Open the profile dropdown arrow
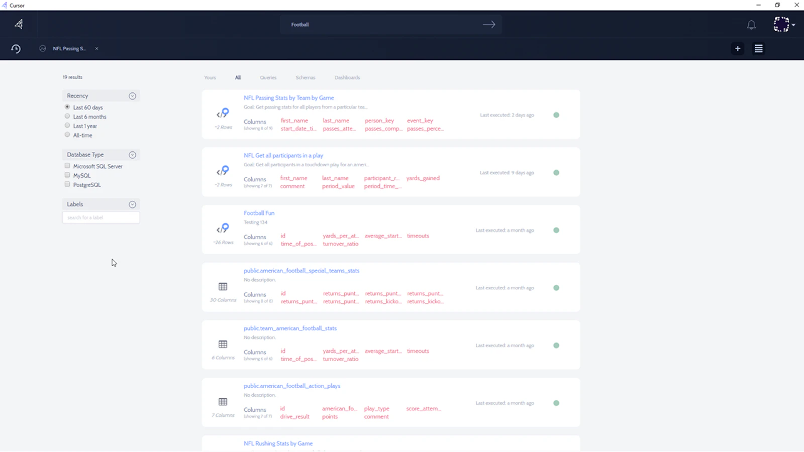The height and width of the screenshot is (452, 804). 793,25
